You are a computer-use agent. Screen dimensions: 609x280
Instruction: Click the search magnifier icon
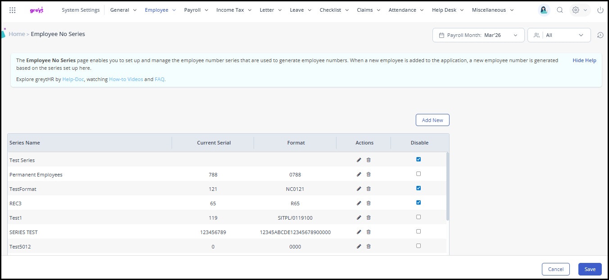[560, 10]
